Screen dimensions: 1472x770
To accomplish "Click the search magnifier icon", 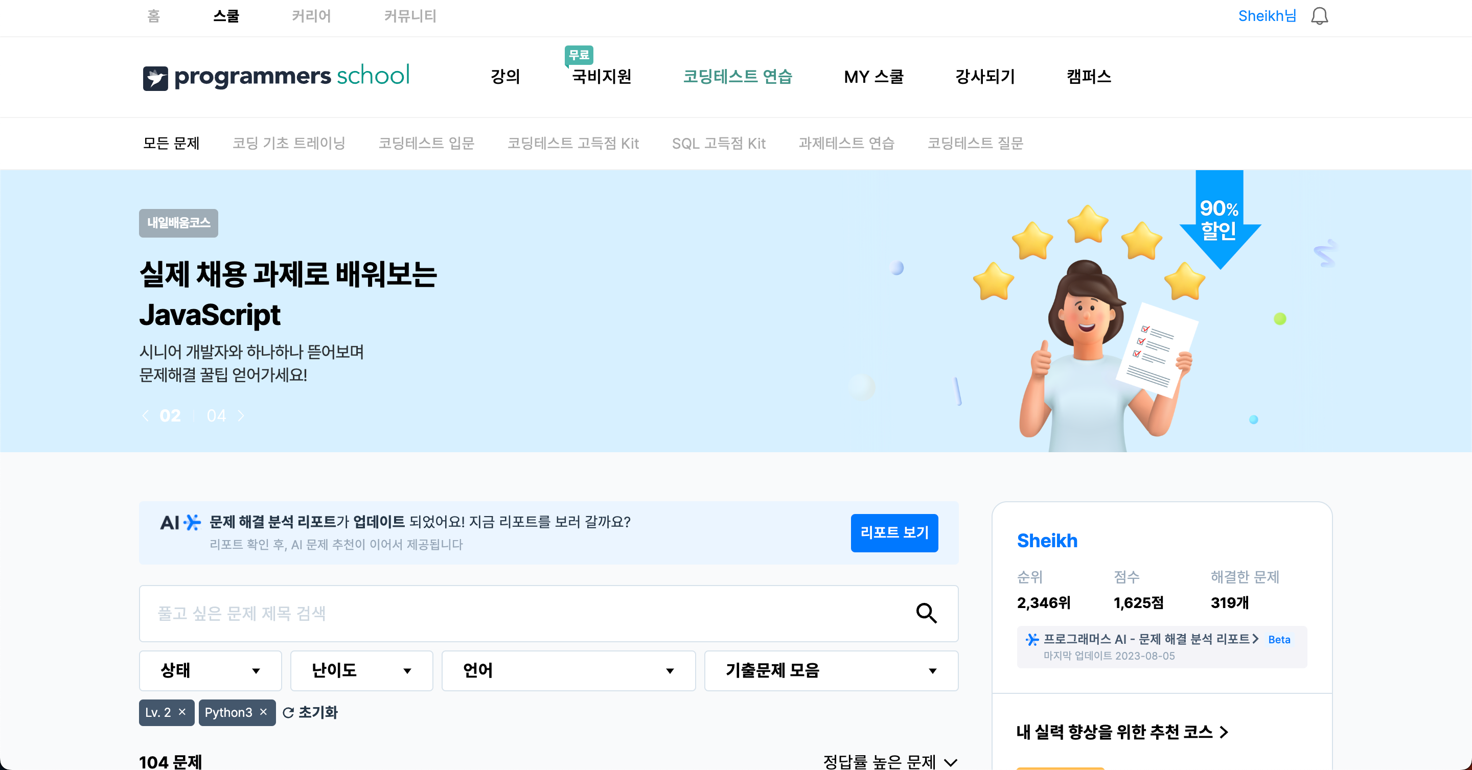I will pos(926,613).
